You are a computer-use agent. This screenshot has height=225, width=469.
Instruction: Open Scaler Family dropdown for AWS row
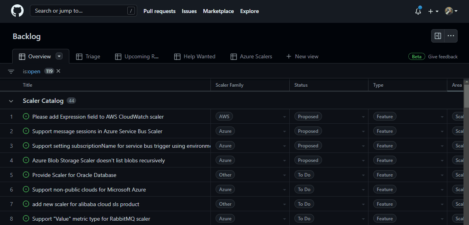285,117
